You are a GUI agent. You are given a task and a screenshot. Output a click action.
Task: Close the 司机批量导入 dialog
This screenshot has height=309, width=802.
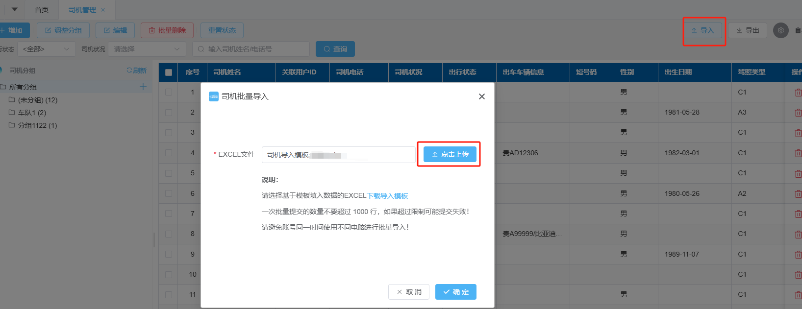pos(481,96)
